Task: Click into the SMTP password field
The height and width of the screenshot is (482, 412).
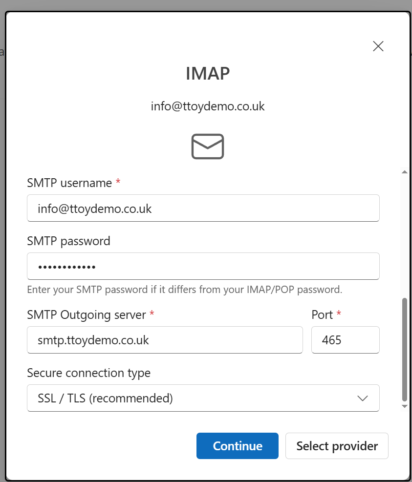Action: click(x=203, y=266)
